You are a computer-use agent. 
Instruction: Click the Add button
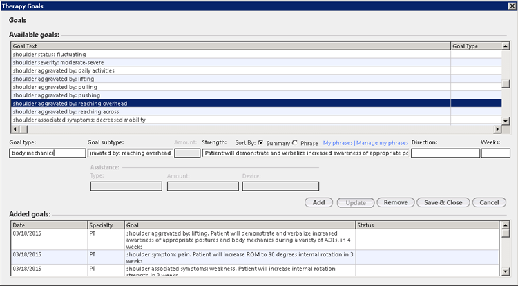coord(319,202)
